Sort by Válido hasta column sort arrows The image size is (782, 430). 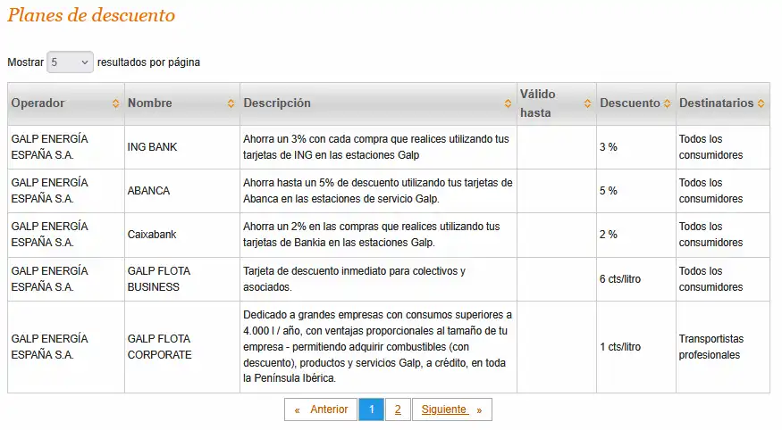pos(587,103)
